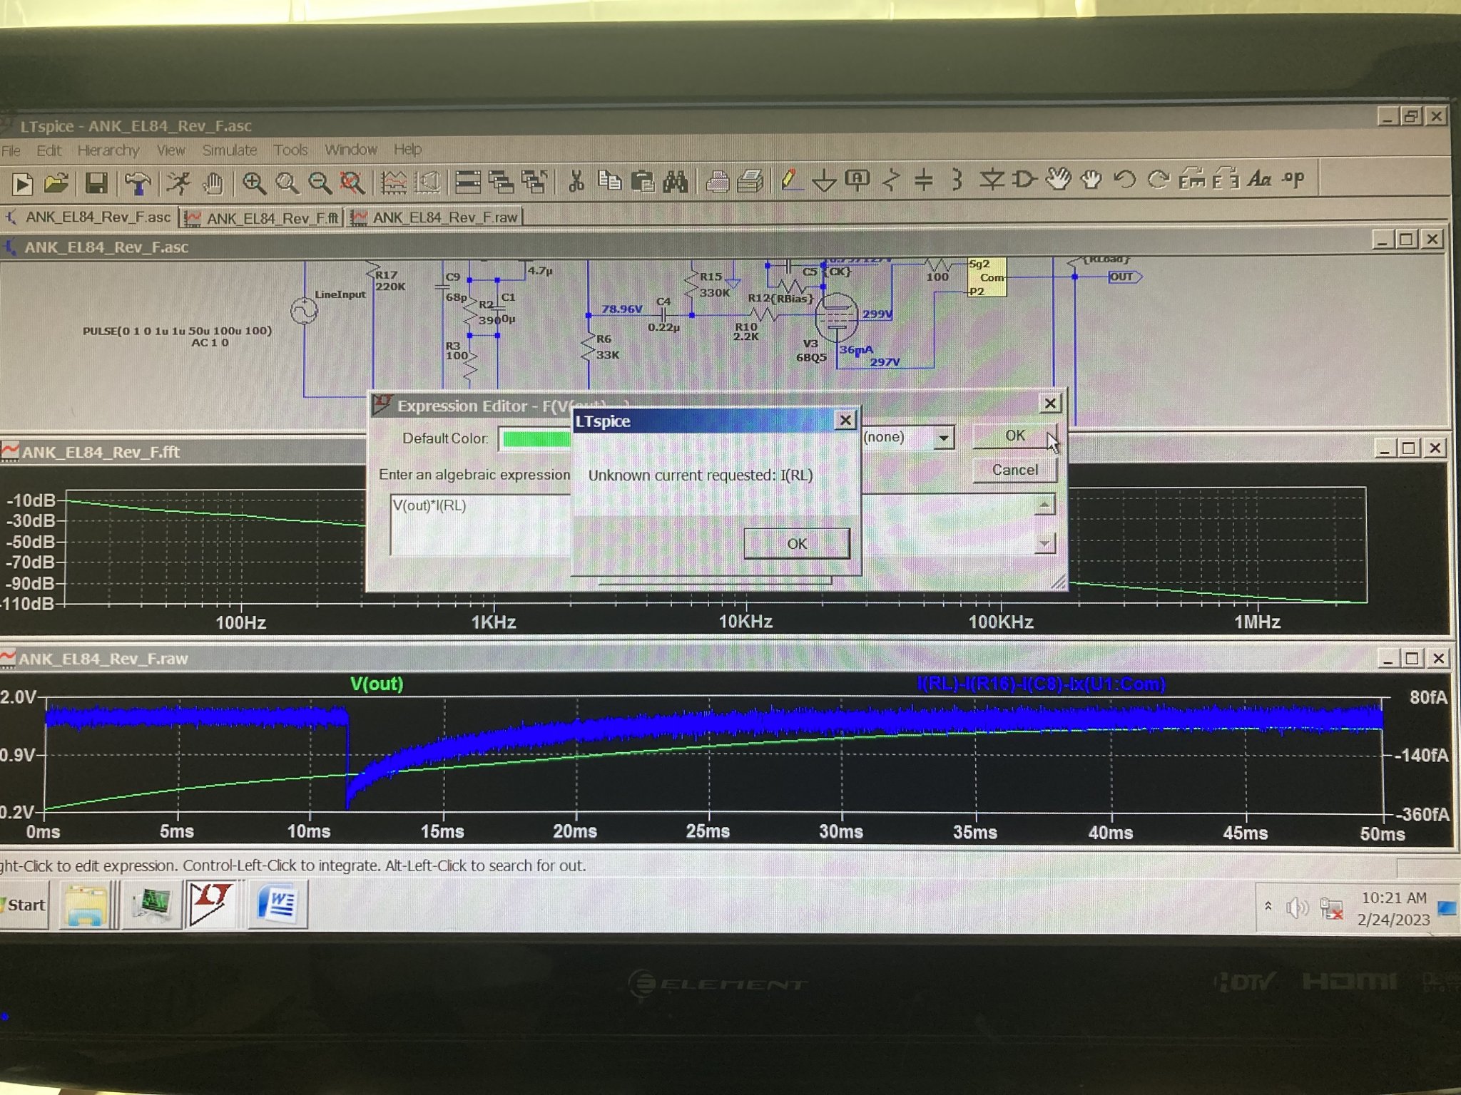The height and width of the screenshot is (1095, 1461).
Task: Open the Component gate icon
Action: (1024, 179)
